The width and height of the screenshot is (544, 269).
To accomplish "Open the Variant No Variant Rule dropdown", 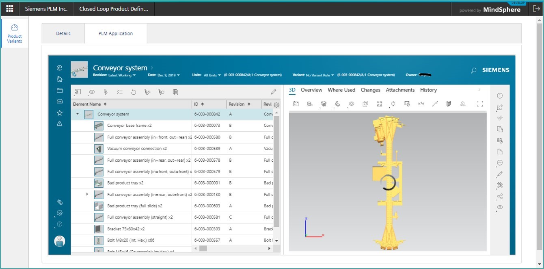I will pyautogui.click(x=320, y=75).
